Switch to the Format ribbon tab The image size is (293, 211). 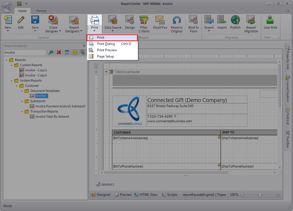pos(41,11)
